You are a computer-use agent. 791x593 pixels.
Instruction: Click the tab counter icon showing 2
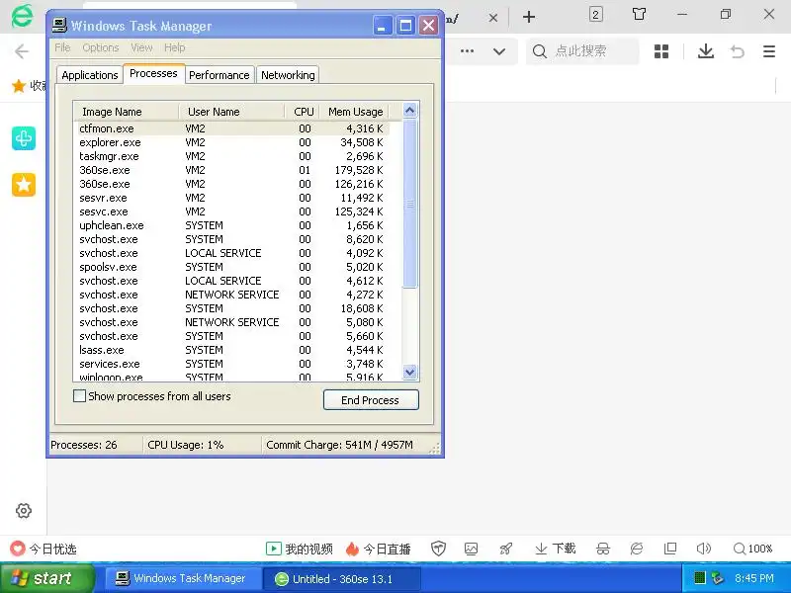(x=596, y=14)
